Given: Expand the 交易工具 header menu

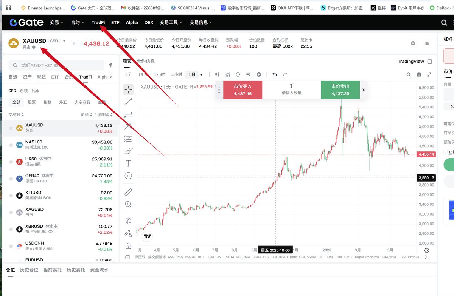Looking at the screenshot, I should tap(171, 22).
